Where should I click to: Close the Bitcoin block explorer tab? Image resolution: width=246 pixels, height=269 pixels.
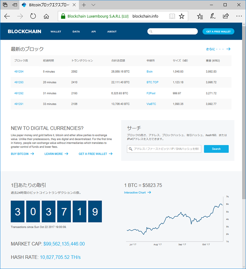click(74, 5)
